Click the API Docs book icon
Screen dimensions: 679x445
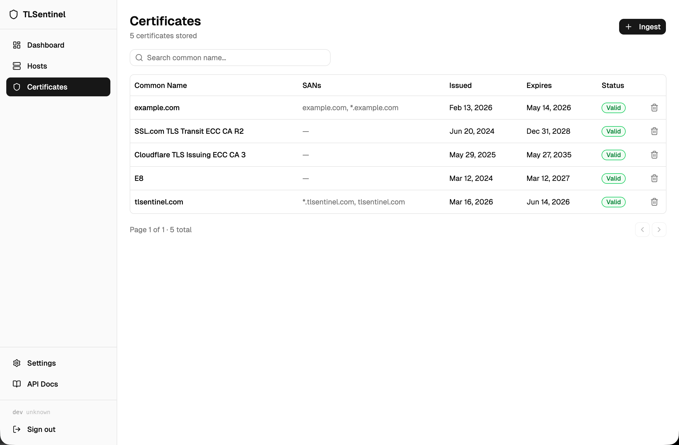click(16, 384)
